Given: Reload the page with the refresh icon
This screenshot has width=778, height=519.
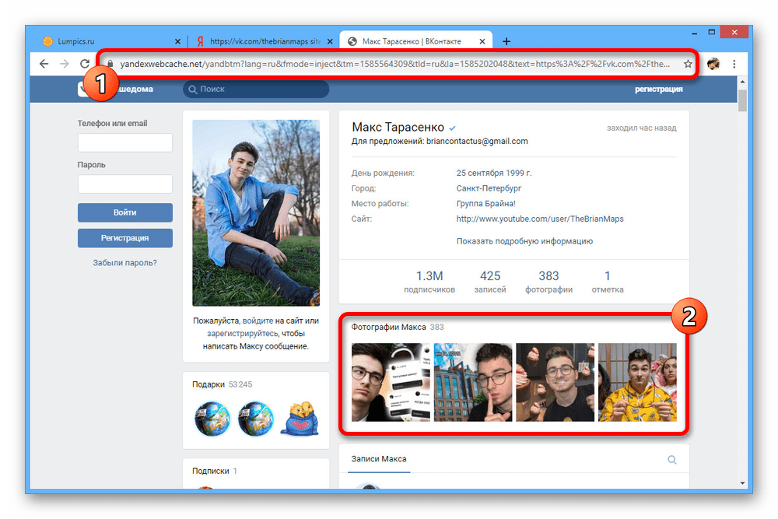Looking at the screenshot, I should (x=85, y=64).
